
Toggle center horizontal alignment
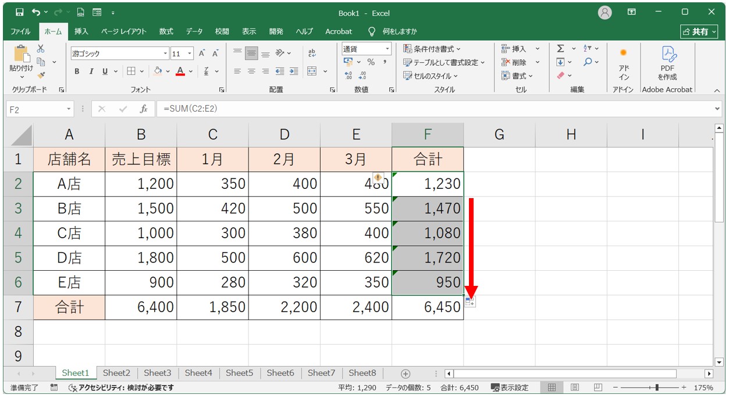point(251,71)
